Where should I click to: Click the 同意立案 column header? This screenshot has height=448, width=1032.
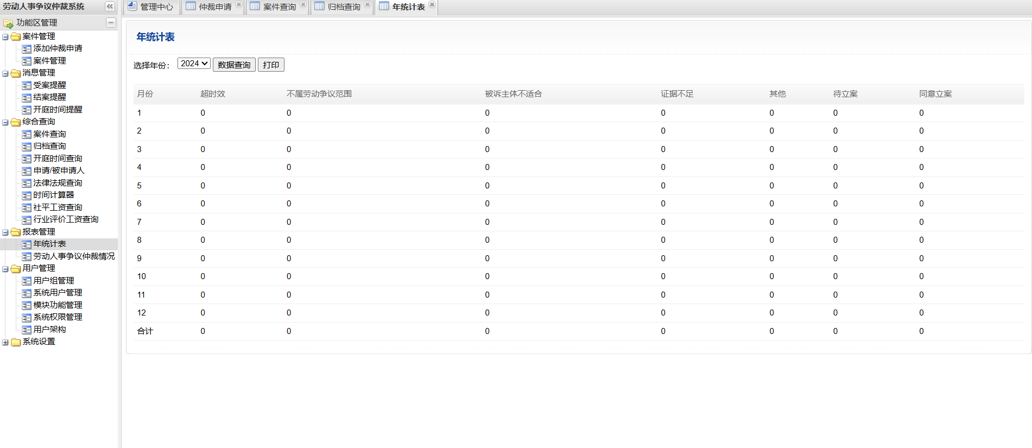coord(935,94)
